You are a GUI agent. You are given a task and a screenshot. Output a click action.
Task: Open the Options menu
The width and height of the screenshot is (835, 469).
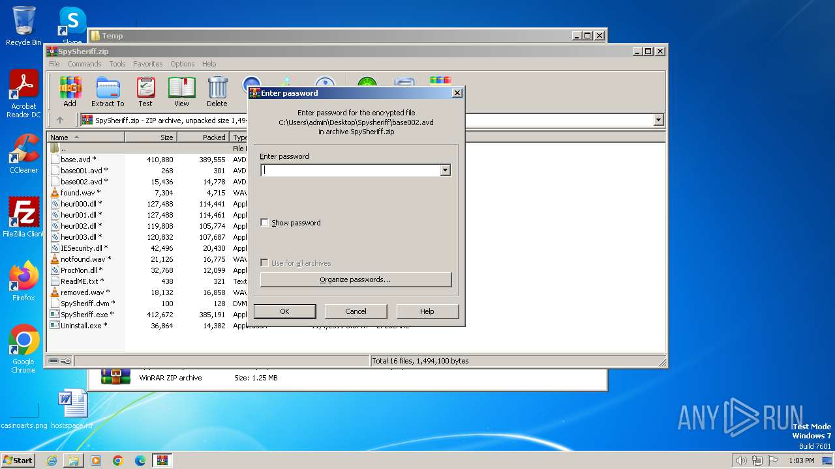[x=183, y=64]
